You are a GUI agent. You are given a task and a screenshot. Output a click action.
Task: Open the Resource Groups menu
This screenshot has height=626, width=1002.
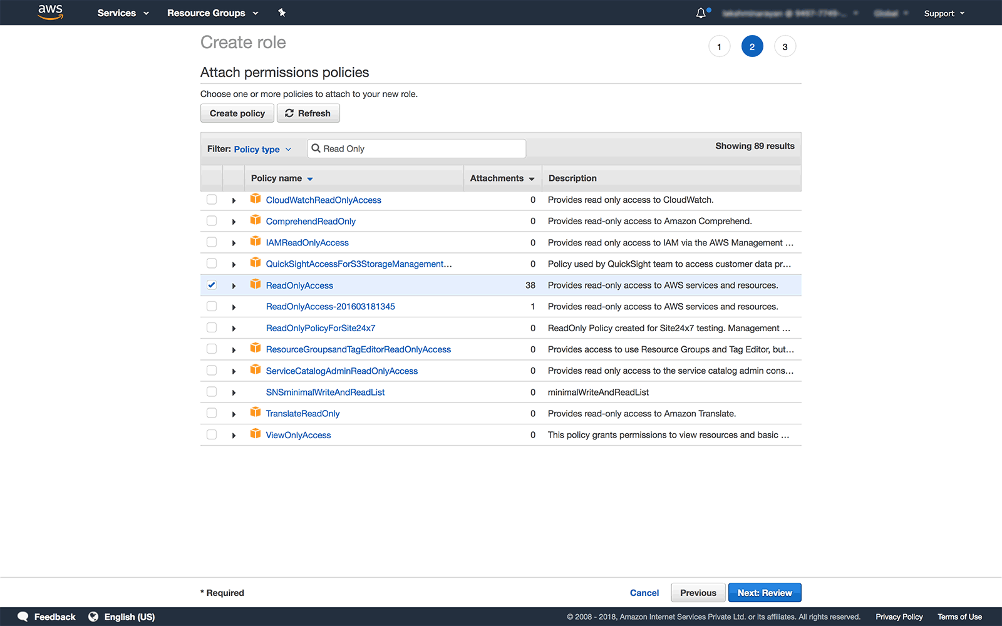(212, 13)
